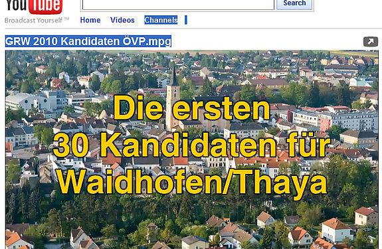Open the highlighted Channels link

coord(161,20)
